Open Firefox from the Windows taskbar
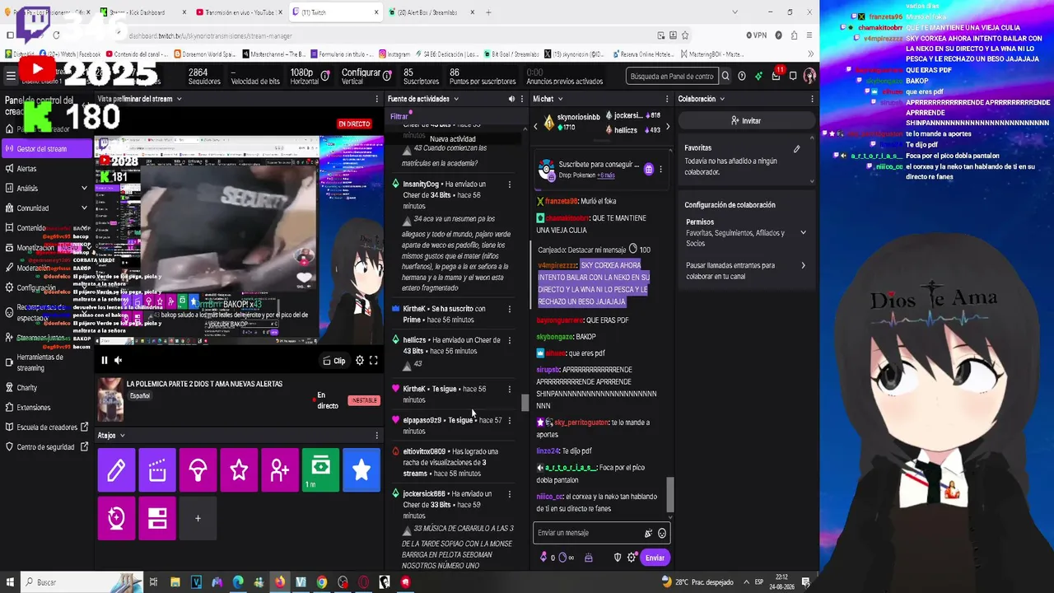The height and width of the screenshot is (593, 1054). (280, 582)
